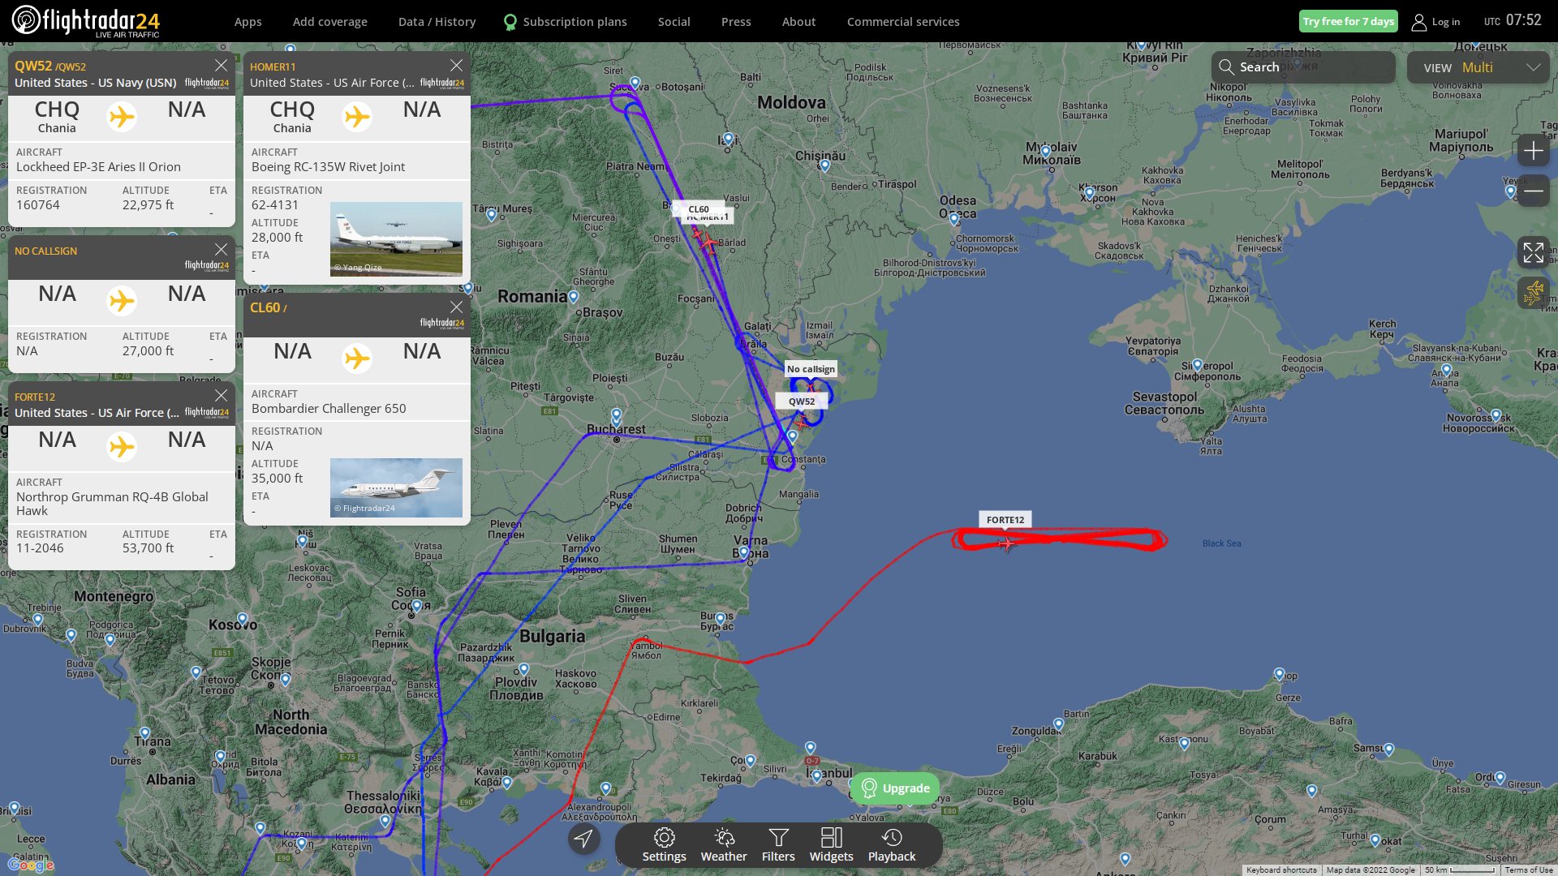Image resolution: width=1558 pixels, height=876 pixels.
Task: Click the FORTE12 callsign header
Action: [35, 397]
